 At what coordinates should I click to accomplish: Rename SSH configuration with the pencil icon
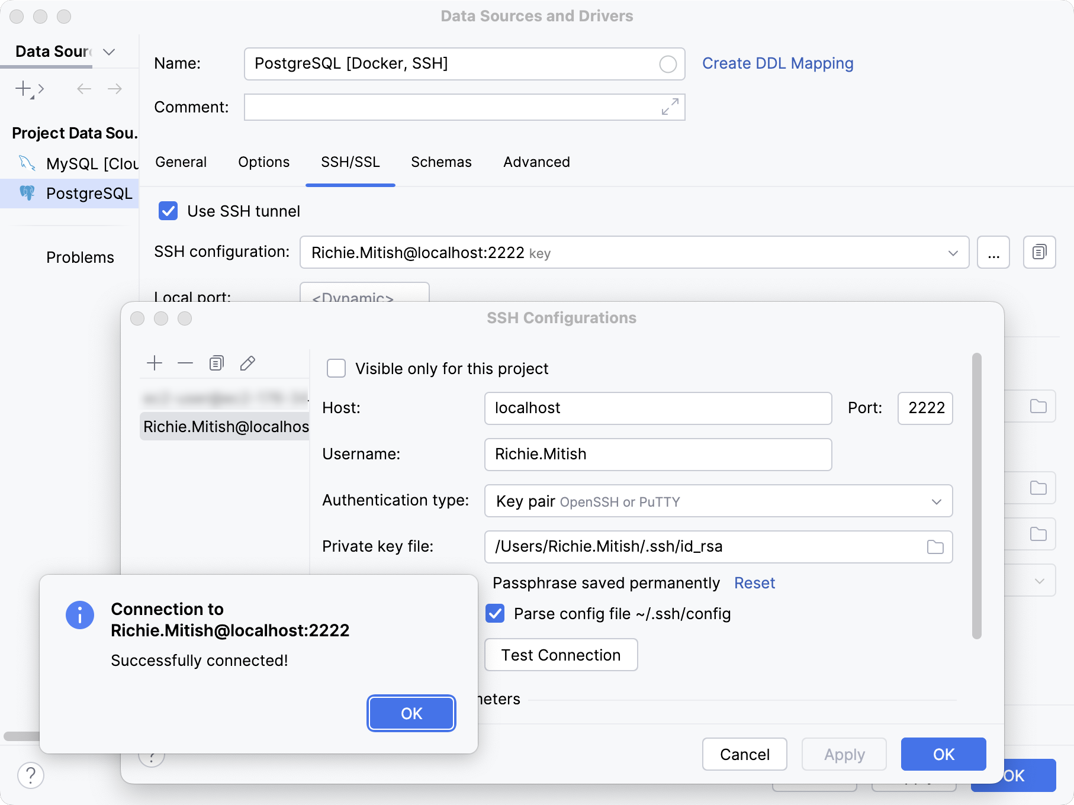click(x=247, y=362)
